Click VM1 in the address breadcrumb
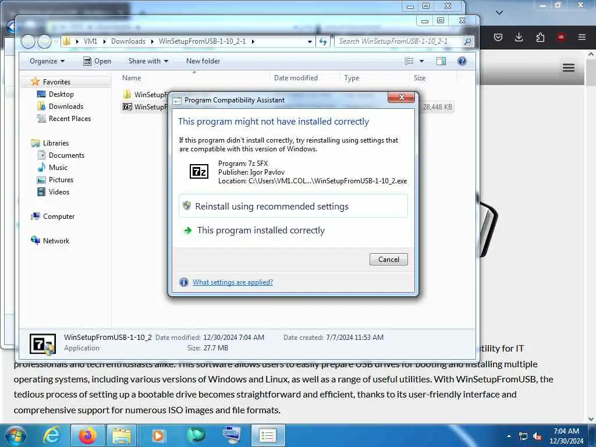 [x=90, y=41]
